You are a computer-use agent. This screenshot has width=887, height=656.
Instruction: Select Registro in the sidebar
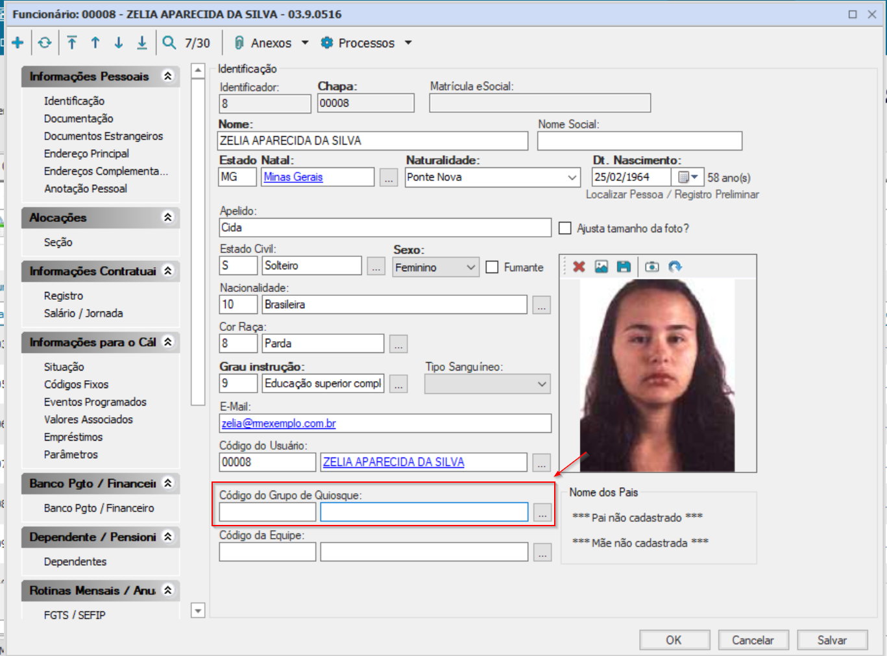tap(64, 296)
